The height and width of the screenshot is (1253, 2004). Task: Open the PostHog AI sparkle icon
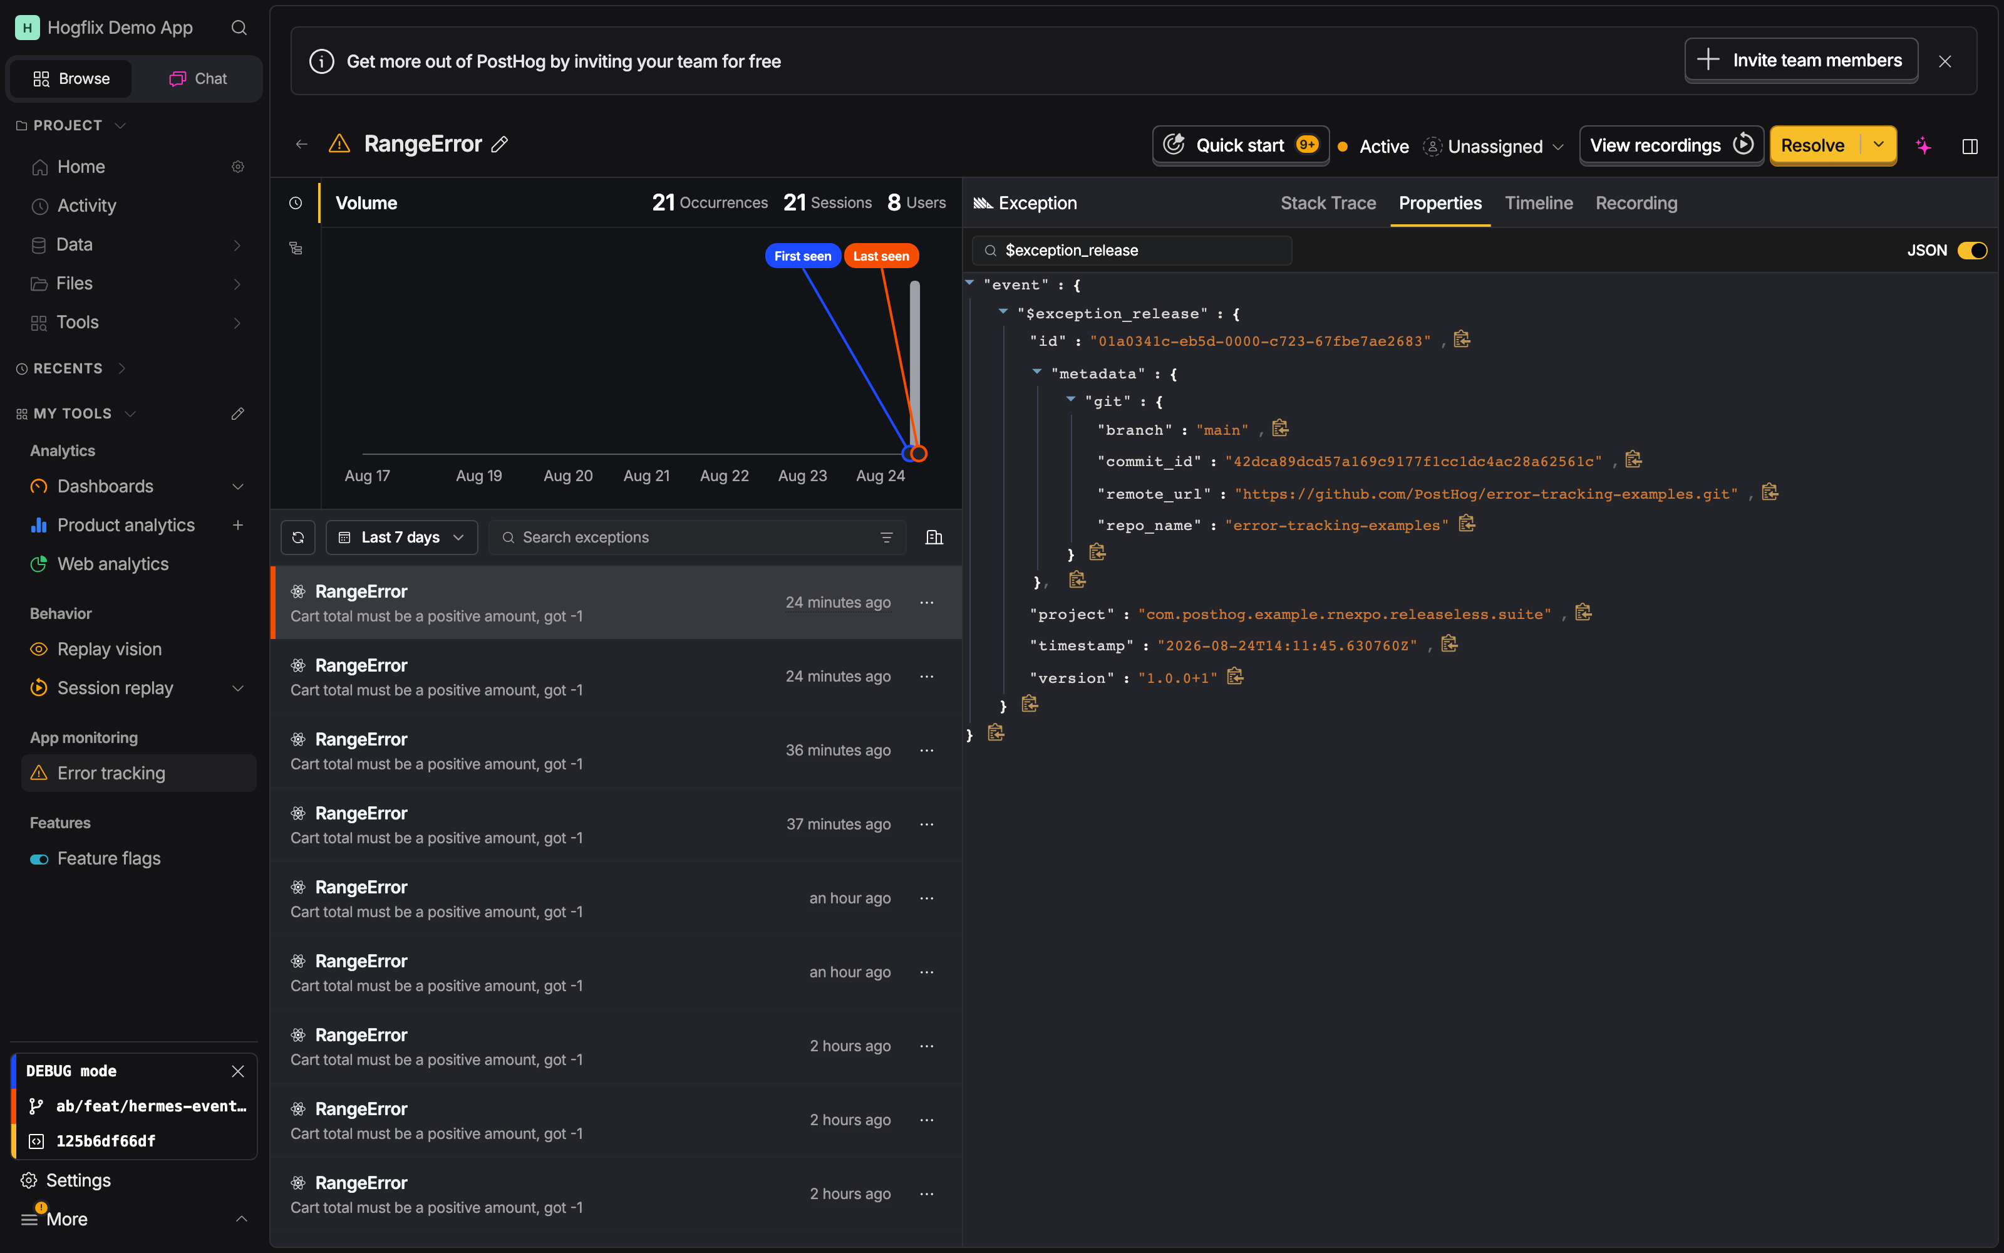click(1924, 146)
